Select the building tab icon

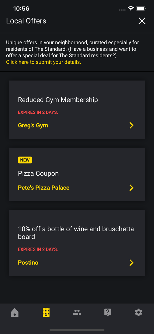tap(46, 312)
